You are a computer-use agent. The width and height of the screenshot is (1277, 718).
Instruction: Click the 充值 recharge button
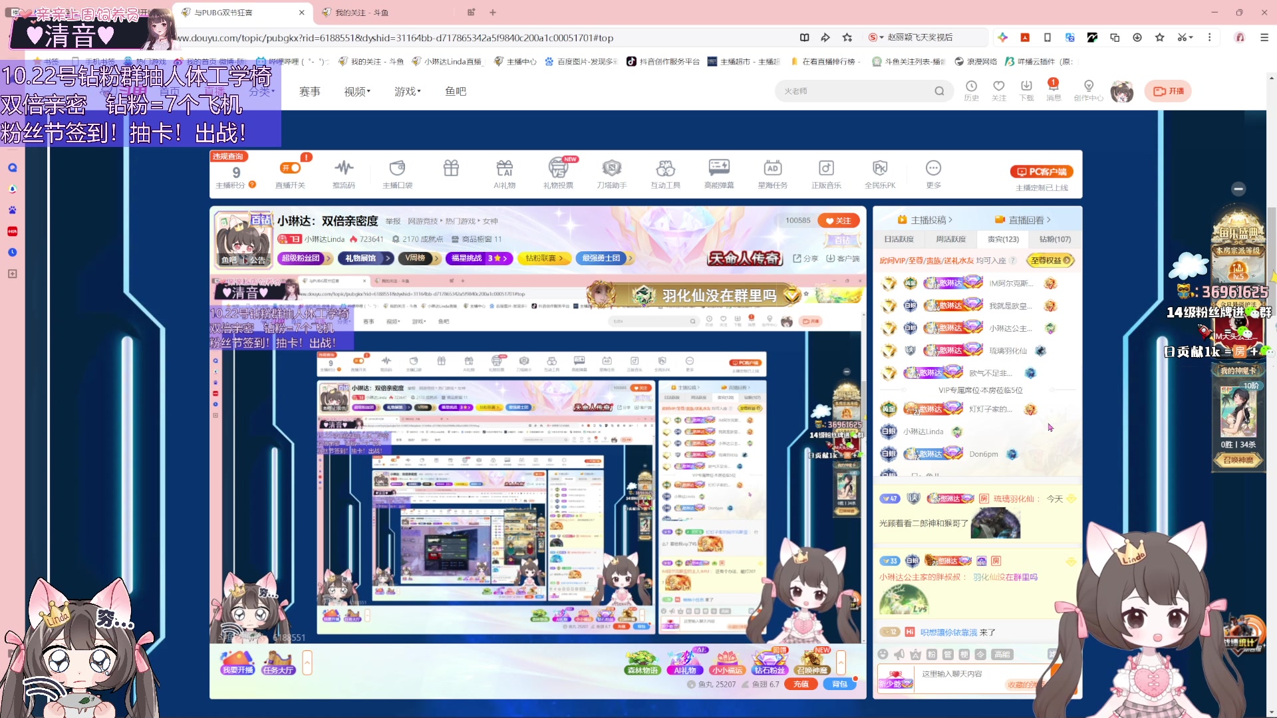tap(801, 684)
